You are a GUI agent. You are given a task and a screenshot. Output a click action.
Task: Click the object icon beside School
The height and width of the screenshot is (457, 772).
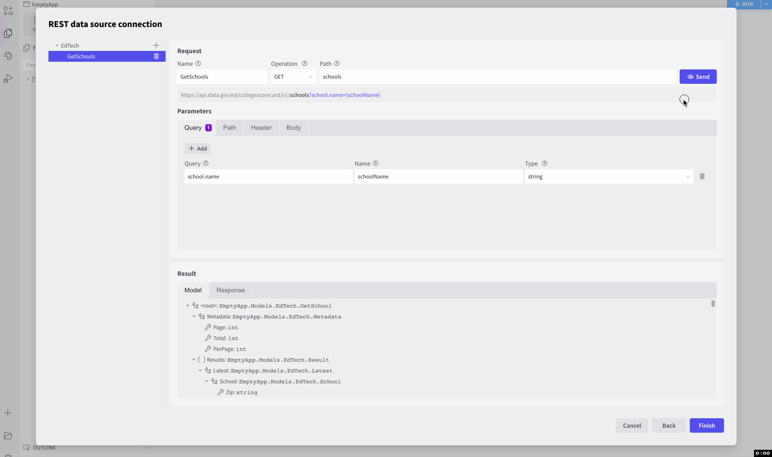pos(214,381)
